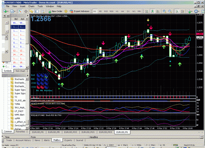The image size is (205, 148).
Task: Switch timeframe to M1
Action: point(94,11)
